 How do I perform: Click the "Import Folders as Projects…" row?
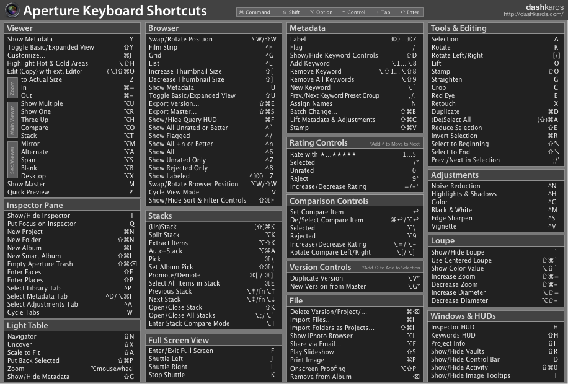point(353,328)
